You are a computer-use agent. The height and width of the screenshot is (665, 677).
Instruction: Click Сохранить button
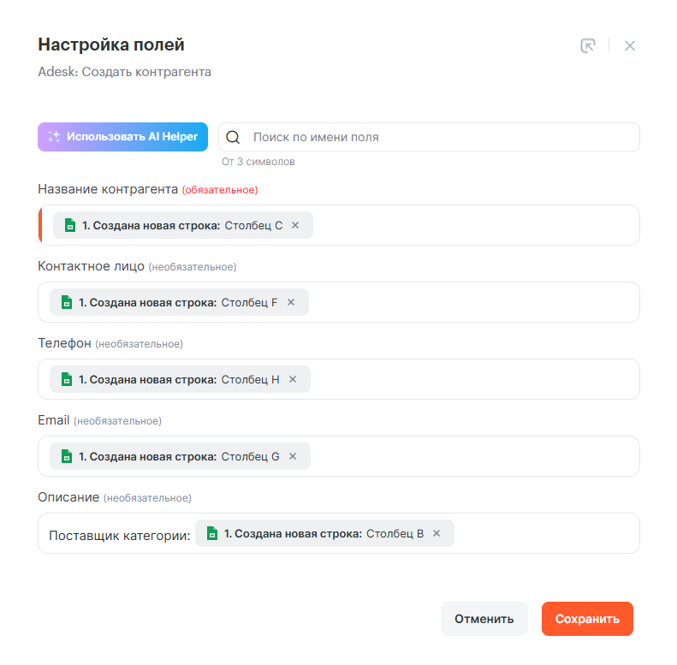tap(587, 619)
